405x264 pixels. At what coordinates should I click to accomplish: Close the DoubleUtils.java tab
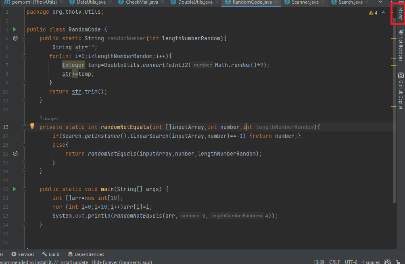click(x=217, y=2)
